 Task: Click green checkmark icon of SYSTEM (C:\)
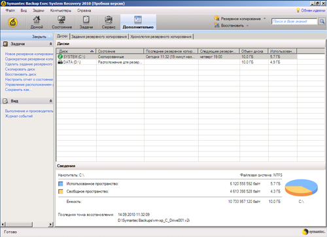coord(60,56)
